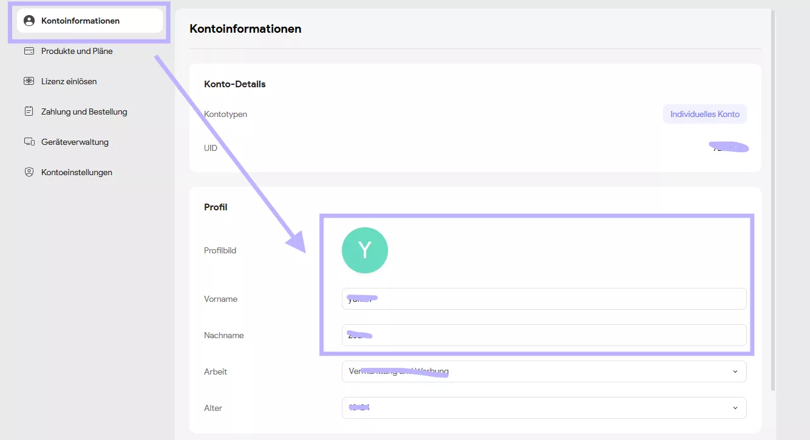
Task: Click the Zahlung und Bestellung receipt icon
Action: [29, 112]
